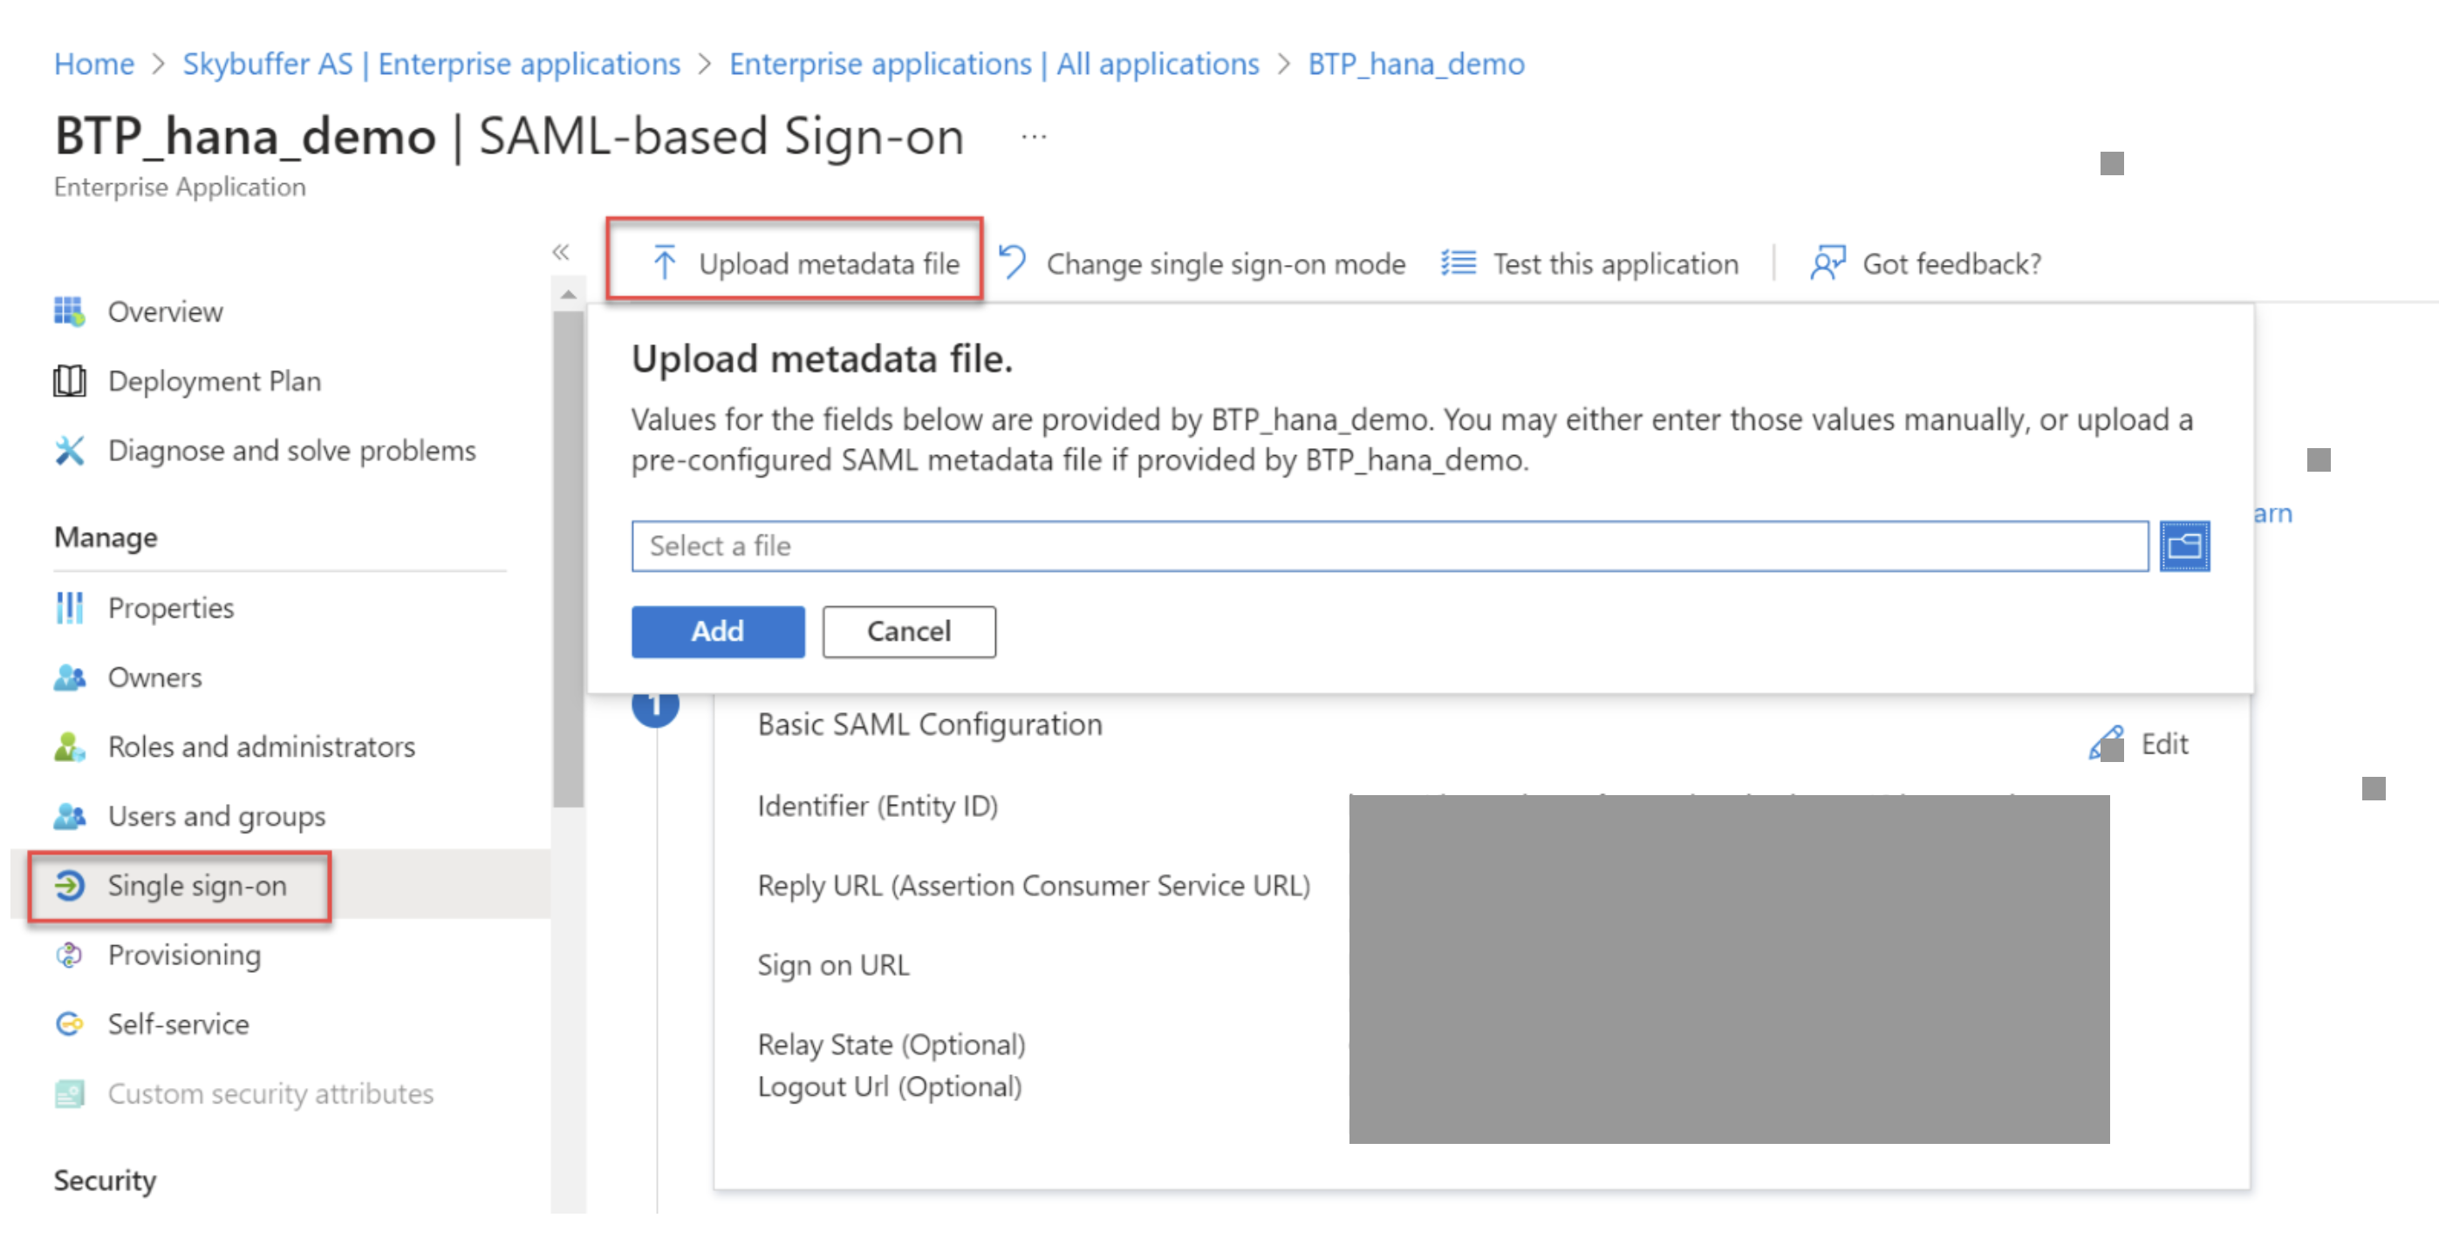
Task: Click the Upload metadata file arrow icon
Action: point(664,262)
